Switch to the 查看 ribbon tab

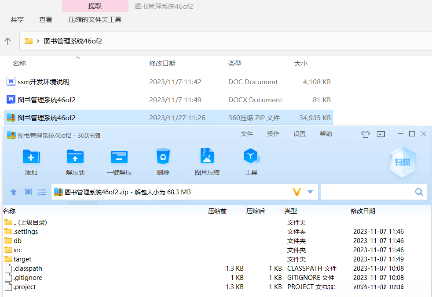pyautogui.click(x=45, y=20)
